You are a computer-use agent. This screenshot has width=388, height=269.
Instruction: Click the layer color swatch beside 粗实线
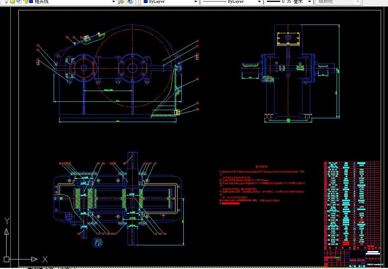click(x=31, y=1)
